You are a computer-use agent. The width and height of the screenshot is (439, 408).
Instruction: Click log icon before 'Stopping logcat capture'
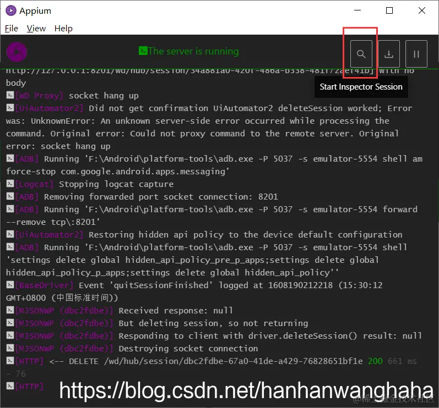[10, 184]
